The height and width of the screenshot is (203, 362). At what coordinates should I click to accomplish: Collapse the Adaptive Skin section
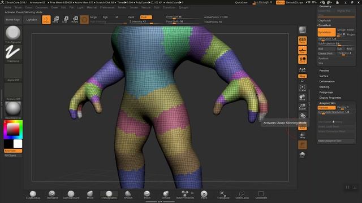[327, 103]
